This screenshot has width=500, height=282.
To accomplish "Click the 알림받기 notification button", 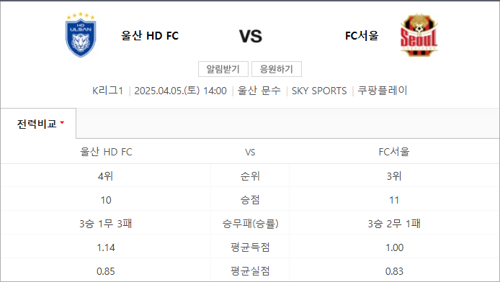I will coord(223,69).
